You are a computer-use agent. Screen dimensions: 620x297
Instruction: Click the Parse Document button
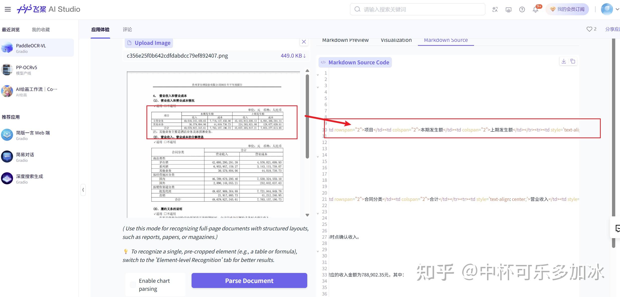pos(249,280)
